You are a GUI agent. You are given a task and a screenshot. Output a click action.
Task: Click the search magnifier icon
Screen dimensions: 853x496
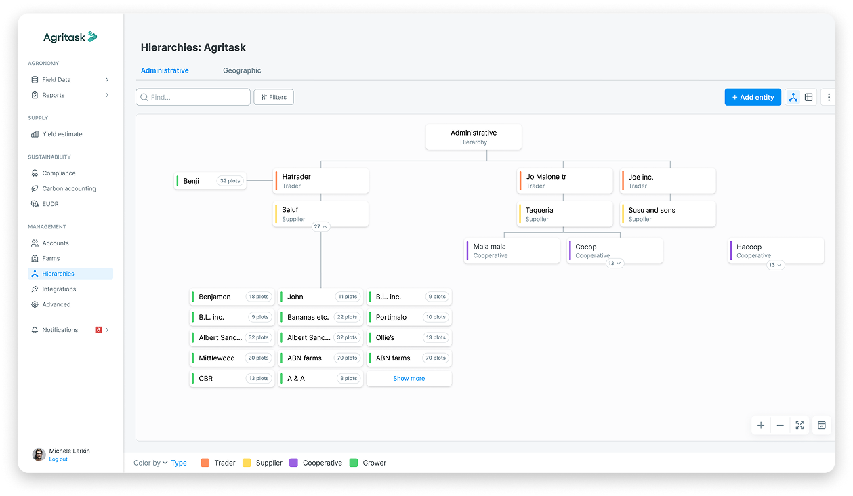pos(144,97)
